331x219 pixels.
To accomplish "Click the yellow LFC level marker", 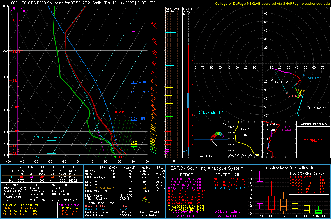I will point(134,143).
